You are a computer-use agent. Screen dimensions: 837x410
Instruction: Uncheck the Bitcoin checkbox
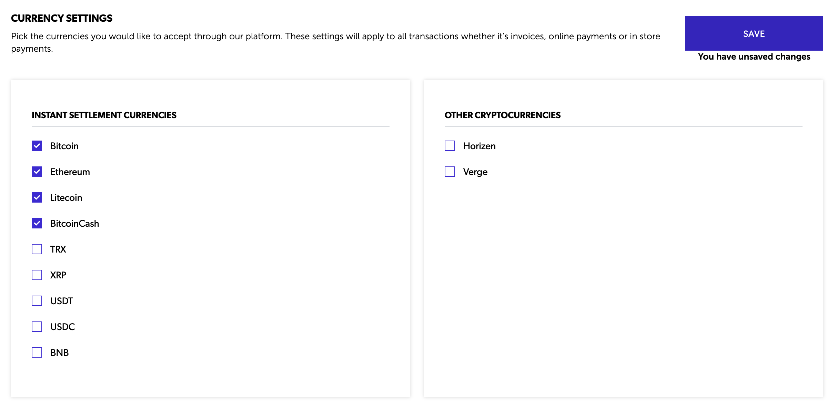pyautogui.click(x=37, y=146)
